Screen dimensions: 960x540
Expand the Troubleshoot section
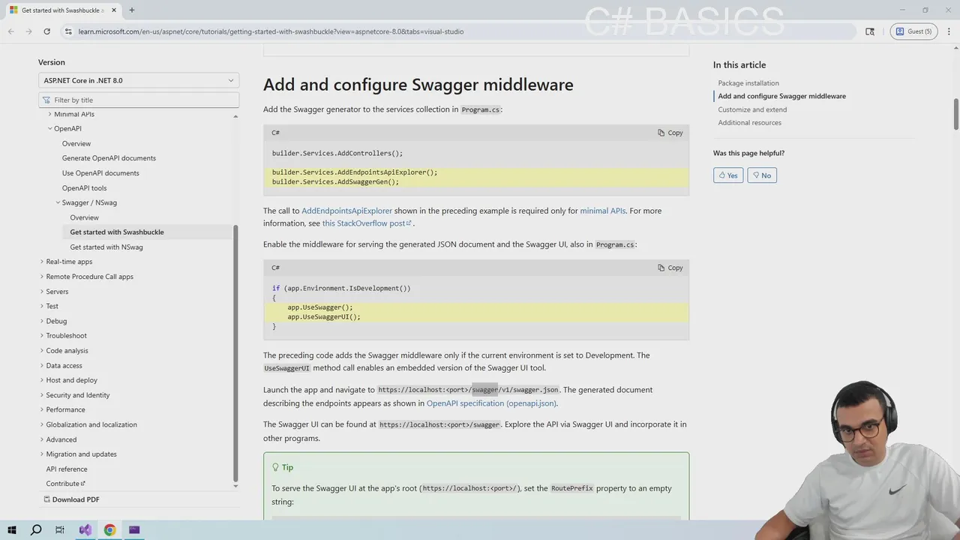(42, 336)
